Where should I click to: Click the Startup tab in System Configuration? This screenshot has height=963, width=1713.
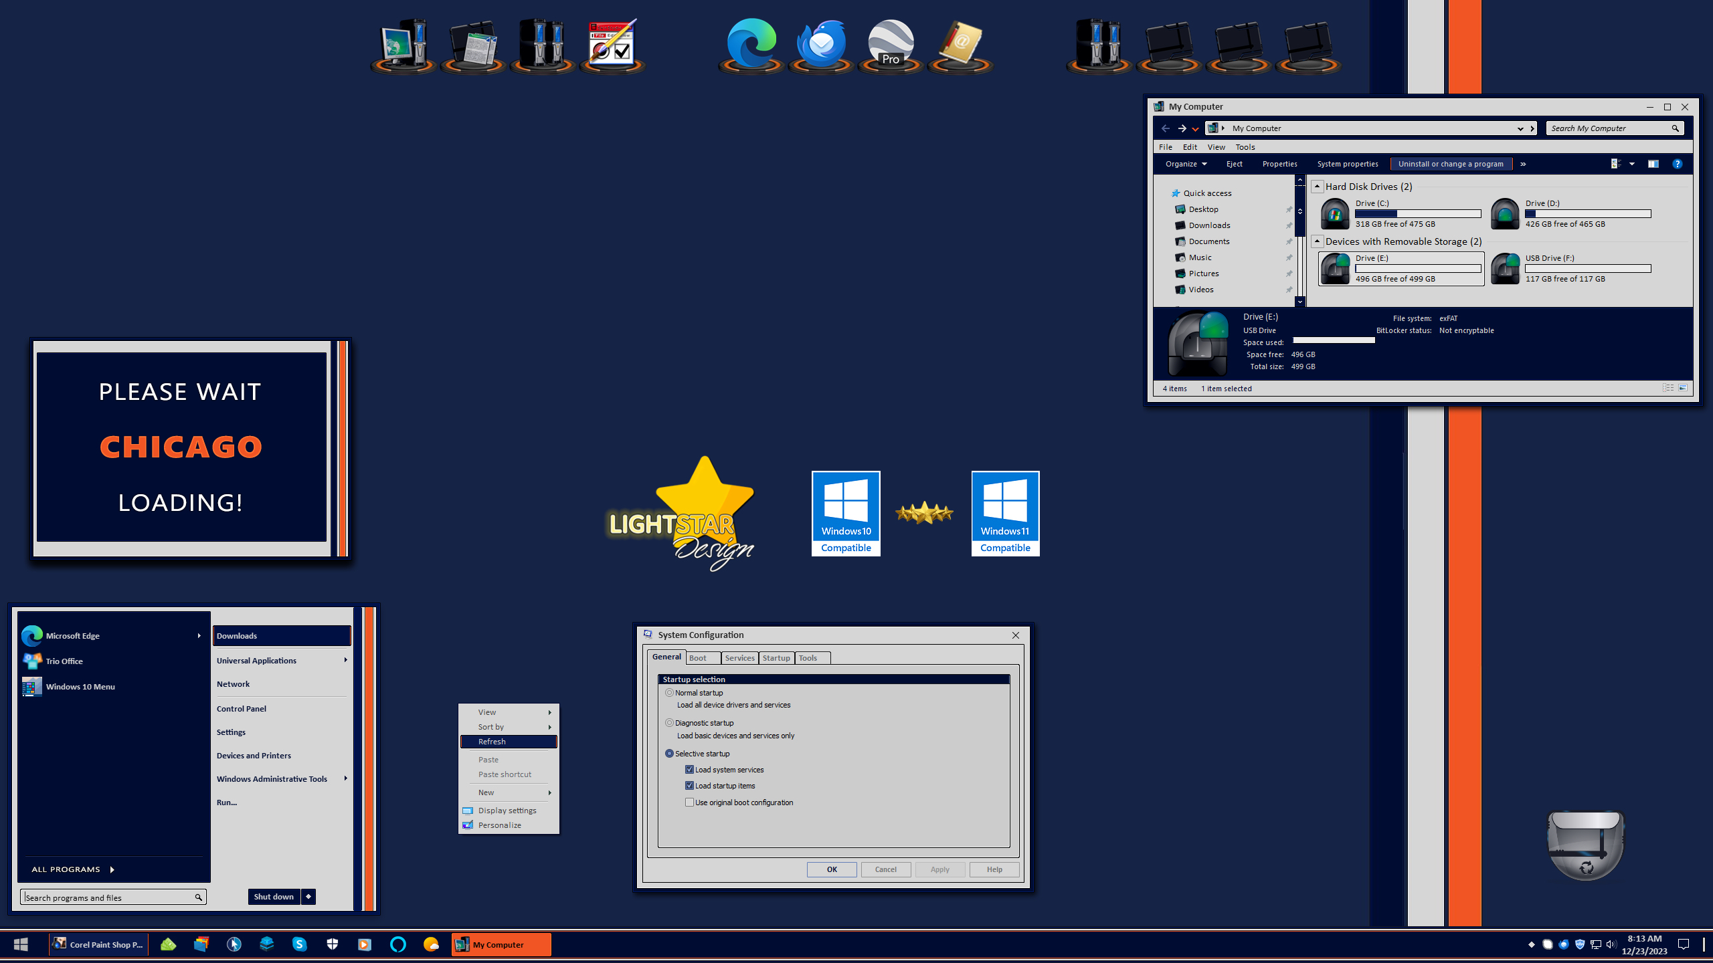point(776,657)
